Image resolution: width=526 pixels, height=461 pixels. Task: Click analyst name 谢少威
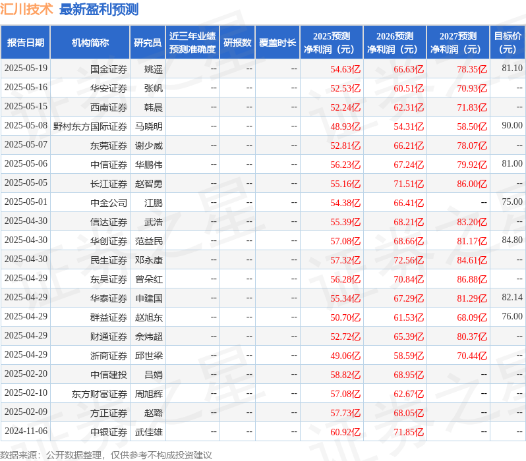(x=149, y=146)
